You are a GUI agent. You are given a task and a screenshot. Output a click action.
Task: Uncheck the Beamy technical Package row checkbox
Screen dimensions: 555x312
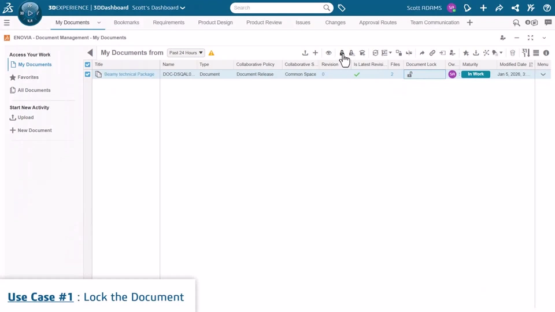(87, 75)
